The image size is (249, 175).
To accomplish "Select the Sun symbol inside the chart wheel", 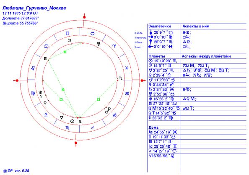I will [72, 121].
